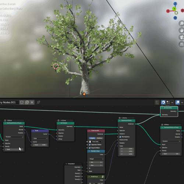
Task: Uncheck Separate Children in Collection Info
Action: [90, 145]
